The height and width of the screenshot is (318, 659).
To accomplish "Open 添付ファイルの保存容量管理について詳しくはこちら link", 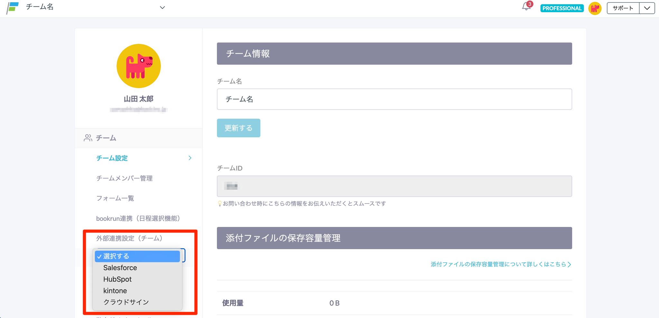I will pos(501,264).
